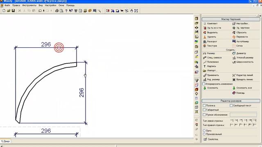
Task: Click the vertical 296 dimension label
Action: [x=81, y=93]
